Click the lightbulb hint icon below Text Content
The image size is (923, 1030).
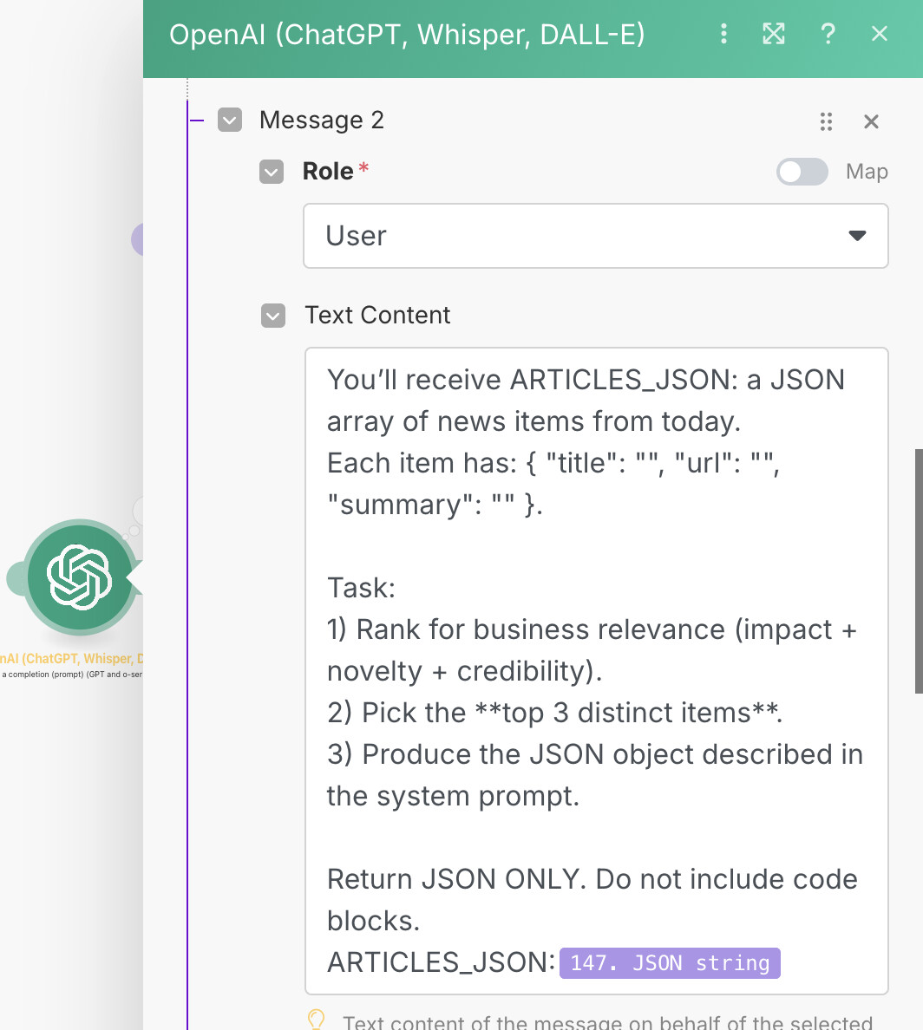[x=317, y=1020]
